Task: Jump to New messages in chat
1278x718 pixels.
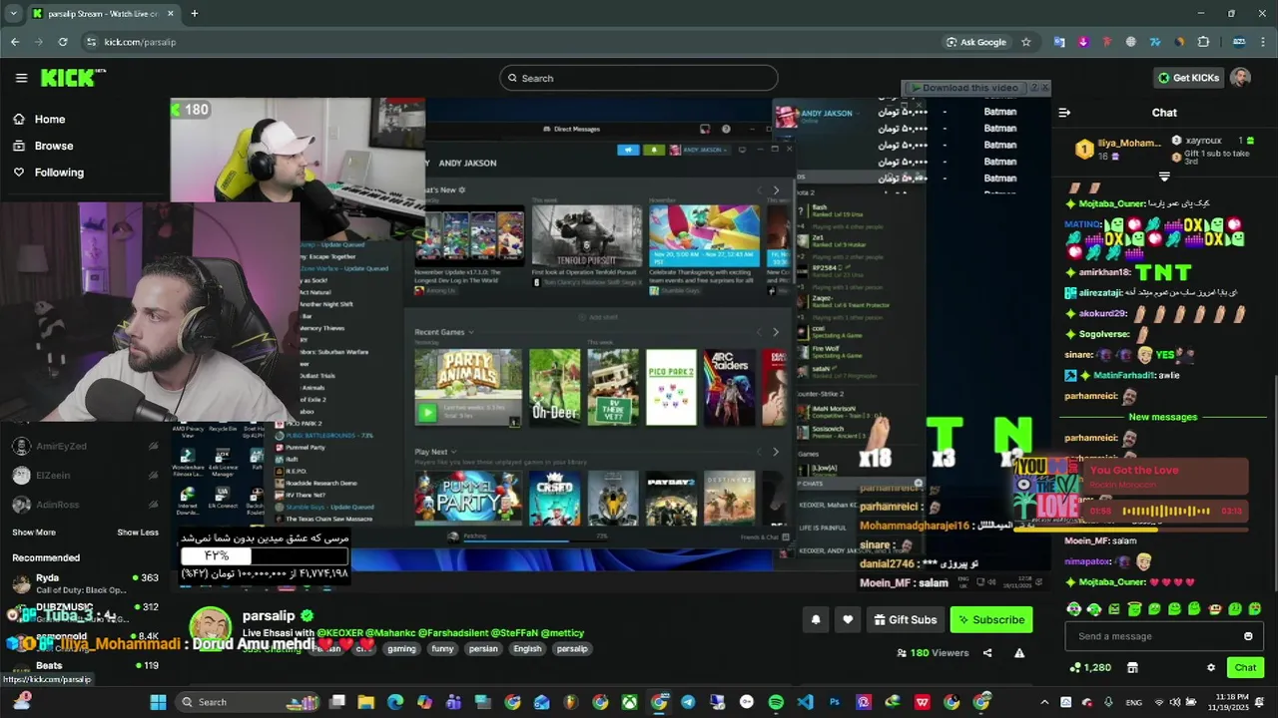Action: coord(1162,417)
